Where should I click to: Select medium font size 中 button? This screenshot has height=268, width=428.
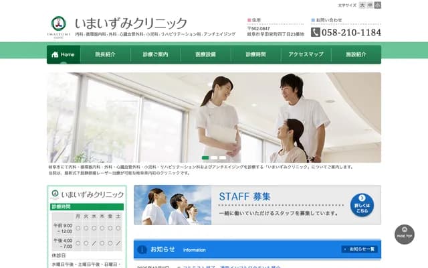tap(370, 5)
